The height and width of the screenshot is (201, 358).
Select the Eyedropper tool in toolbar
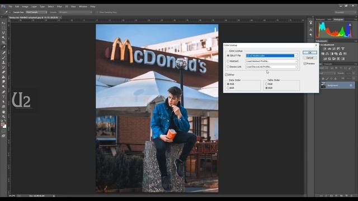3,47
